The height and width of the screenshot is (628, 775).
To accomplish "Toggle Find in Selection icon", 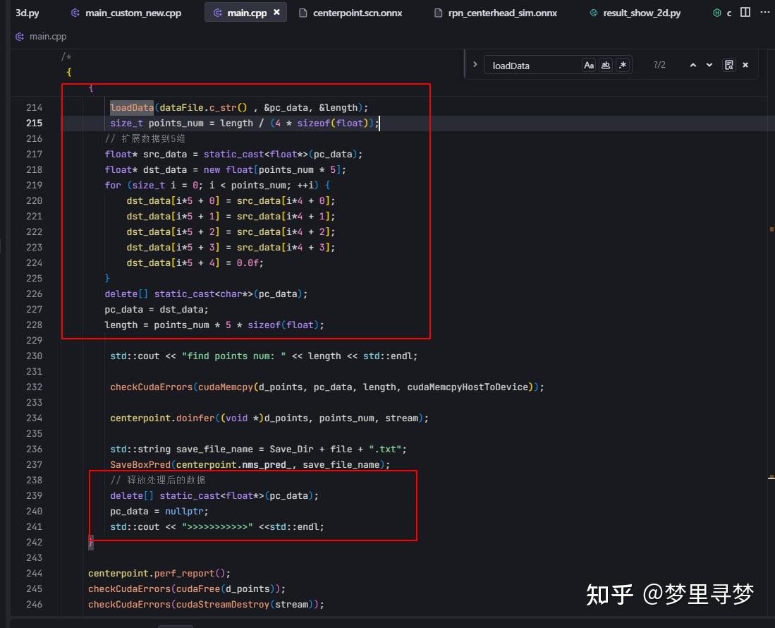I will click(729, 65).
